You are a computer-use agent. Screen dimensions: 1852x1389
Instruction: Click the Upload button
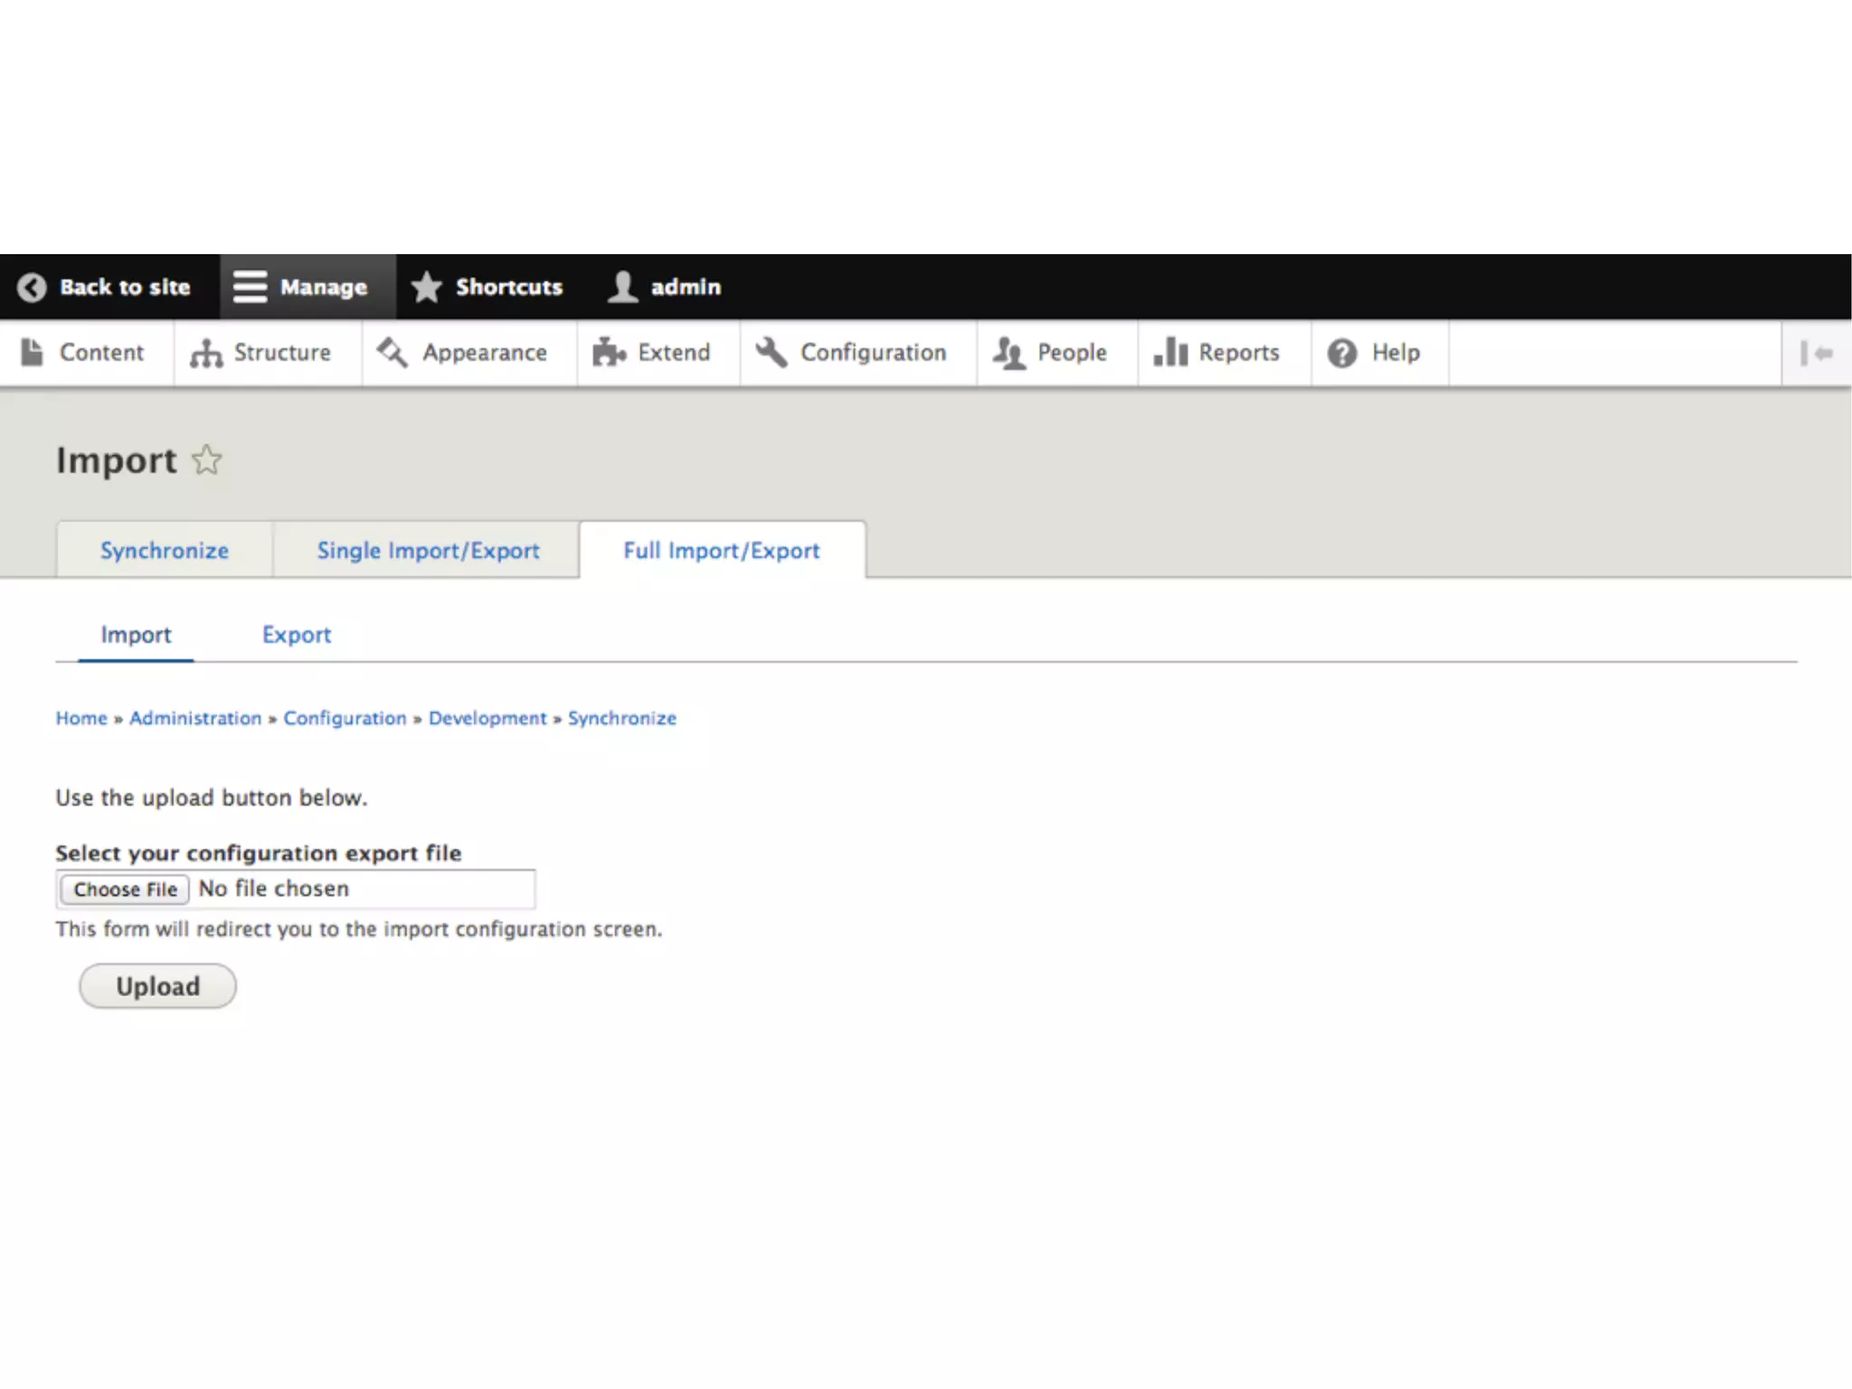tap(157, 986)
